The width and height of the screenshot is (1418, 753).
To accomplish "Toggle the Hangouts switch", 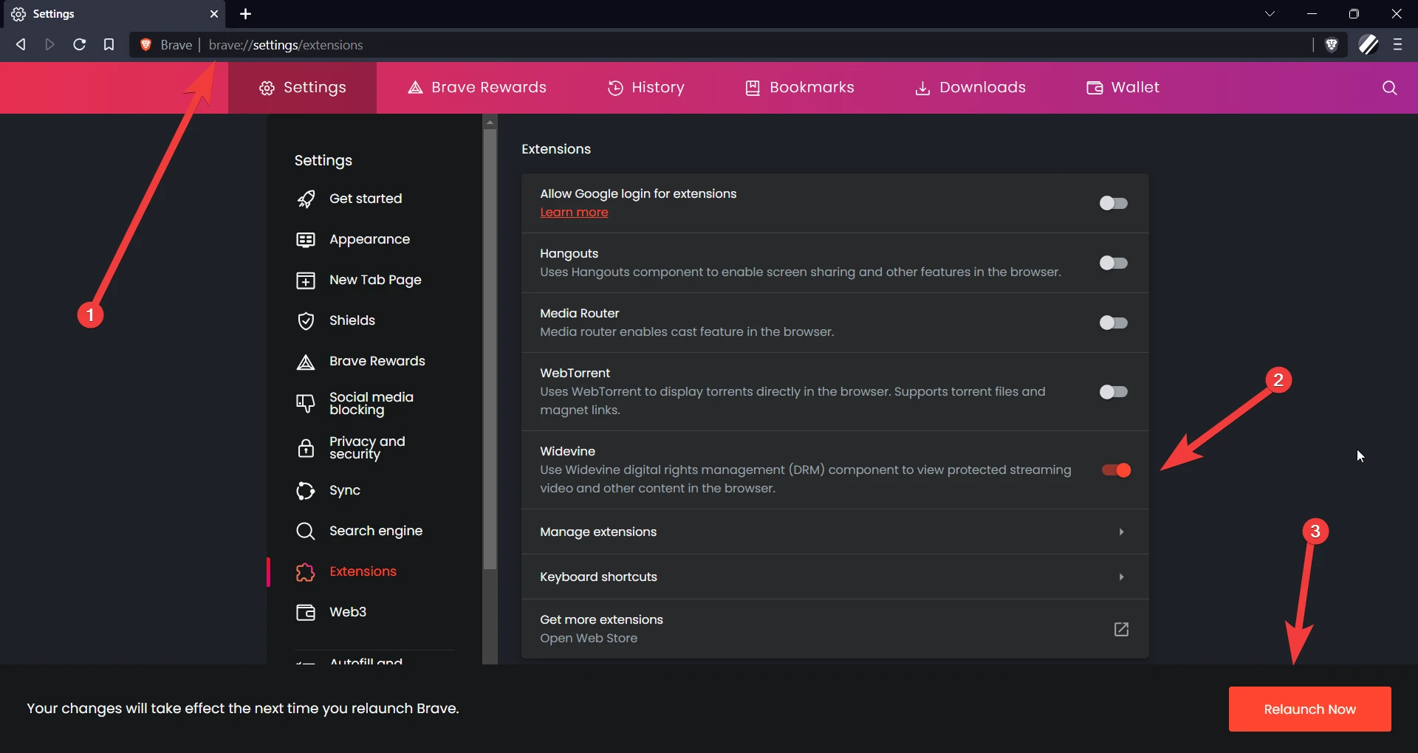I will click(x=1113, y=263).
